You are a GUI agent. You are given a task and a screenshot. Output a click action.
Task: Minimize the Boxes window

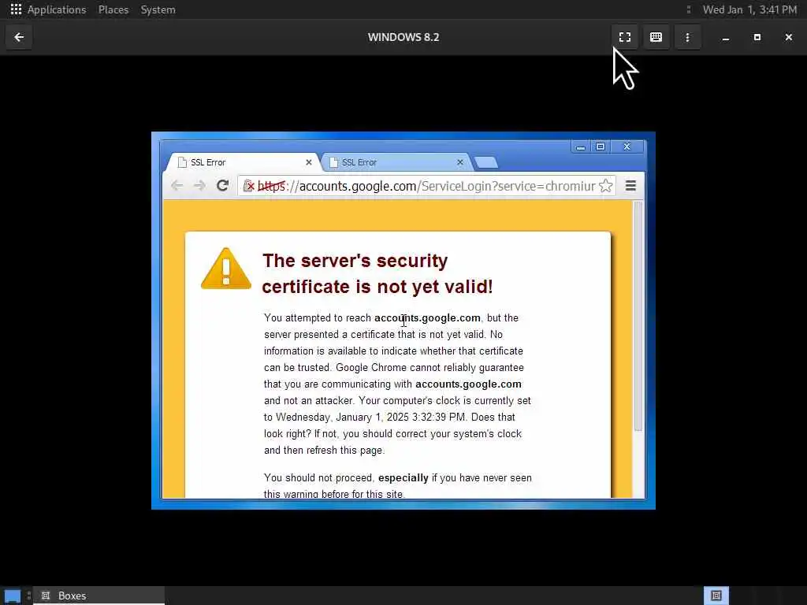click(x=726, y=37)
